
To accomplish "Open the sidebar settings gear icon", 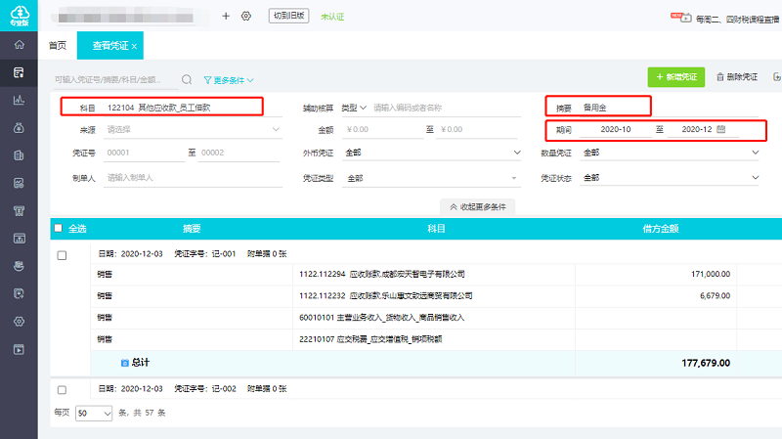I will coord(19,321).
